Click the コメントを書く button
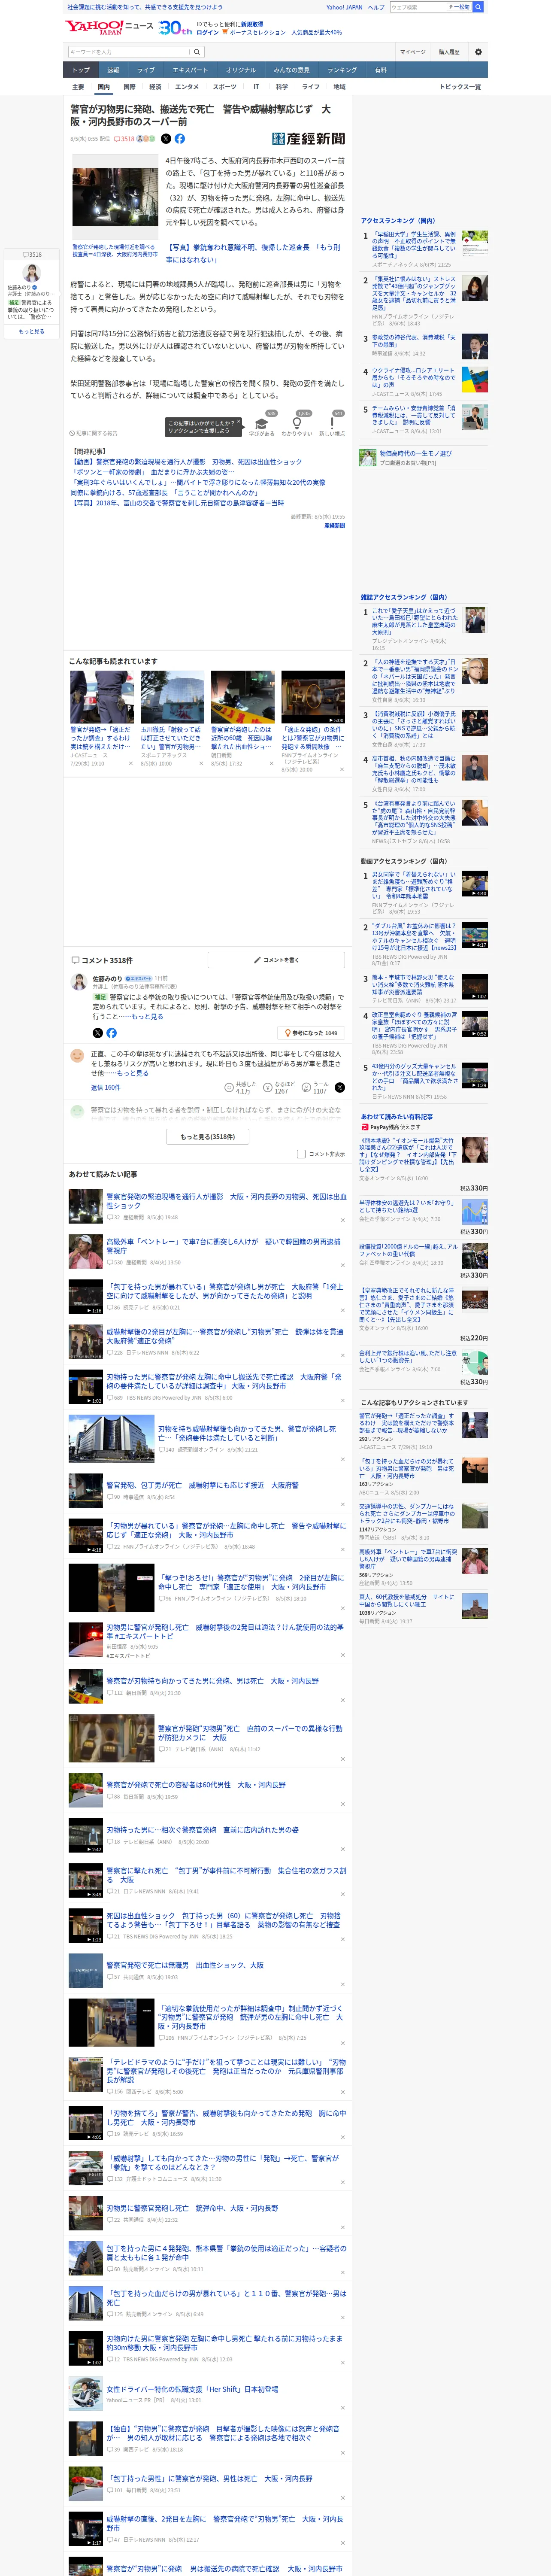 pos(276,960)
